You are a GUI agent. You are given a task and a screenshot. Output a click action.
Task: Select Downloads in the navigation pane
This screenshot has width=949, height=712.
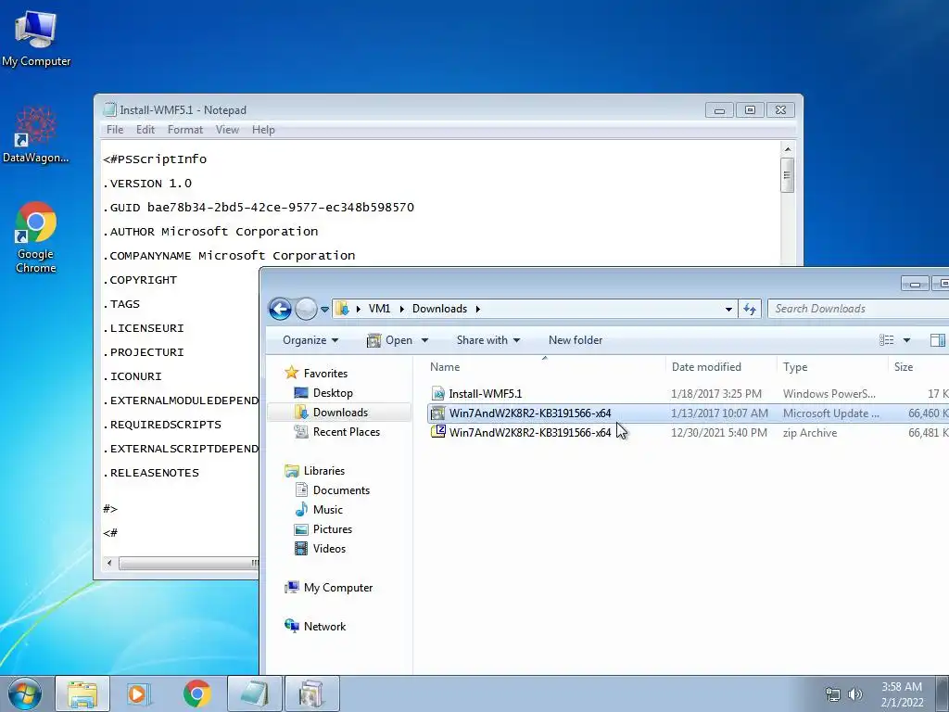340,413
